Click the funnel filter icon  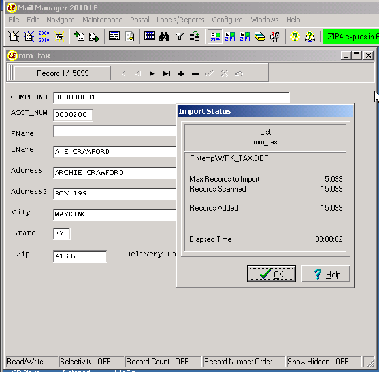click(x=180, y=37)
